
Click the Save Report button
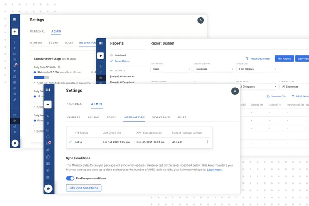point(302,58)
